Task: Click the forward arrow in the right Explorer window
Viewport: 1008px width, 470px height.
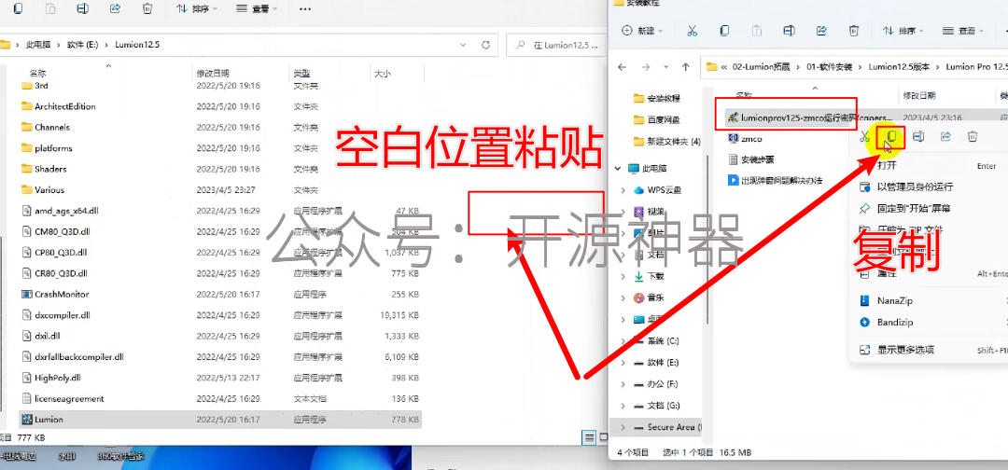Action: tap(646, 67)
